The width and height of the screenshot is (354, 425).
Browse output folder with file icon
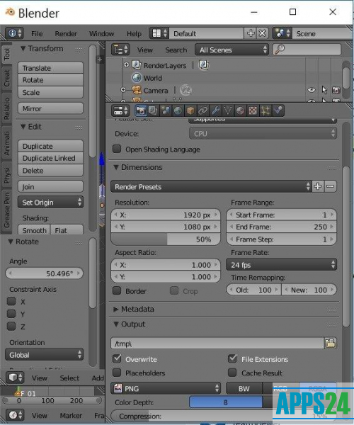[331, 343]
